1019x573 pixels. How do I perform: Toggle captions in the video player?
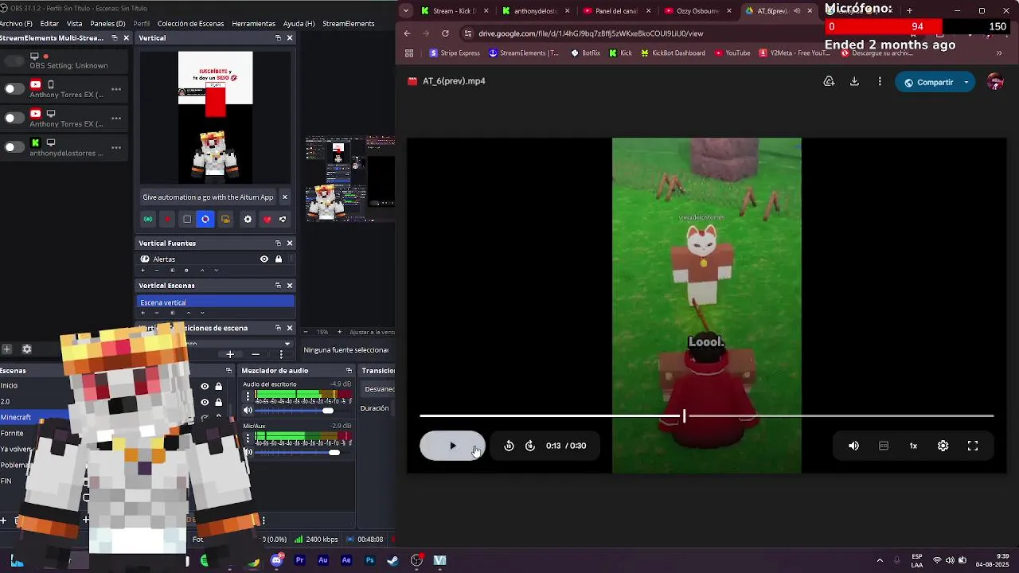[x=884, y=446]
